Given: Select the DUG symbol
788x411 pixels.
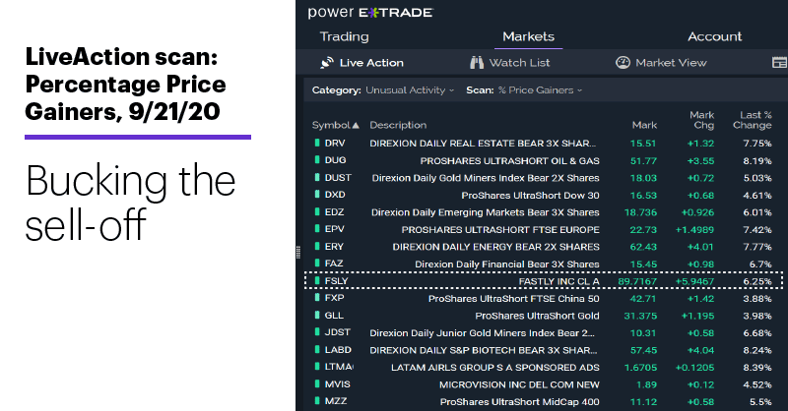Looking at the screenshot, I should point(335,160).
